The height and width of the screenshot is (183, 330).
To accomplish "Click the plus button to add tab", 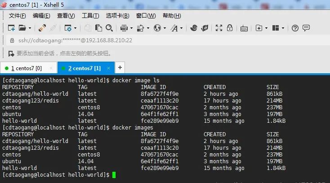I will (x=120, y=67).
